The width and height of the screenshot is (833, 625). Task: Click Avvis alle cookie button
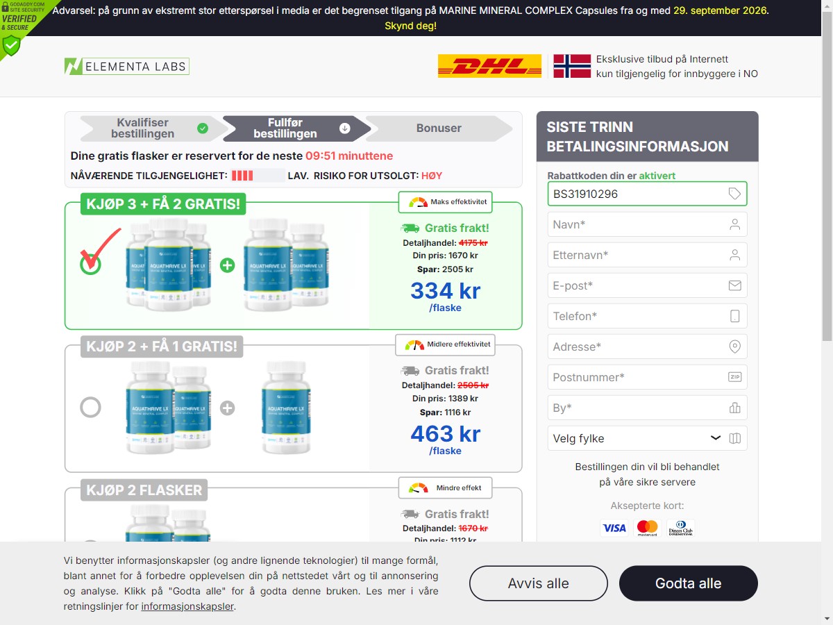[x=539, y=583]
